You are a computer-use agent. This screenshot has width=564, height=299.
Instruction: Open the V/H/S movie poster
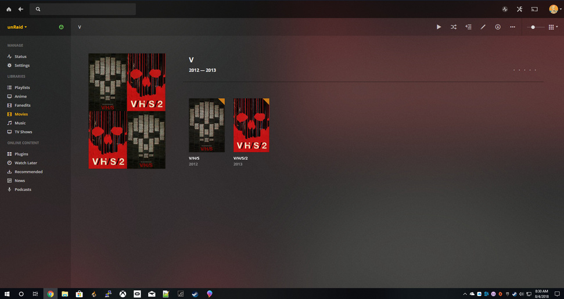[x=207, y=125]
